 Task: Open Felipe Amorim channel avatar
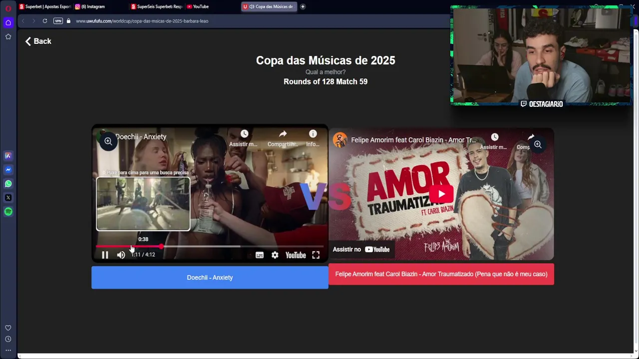(340, 140)
